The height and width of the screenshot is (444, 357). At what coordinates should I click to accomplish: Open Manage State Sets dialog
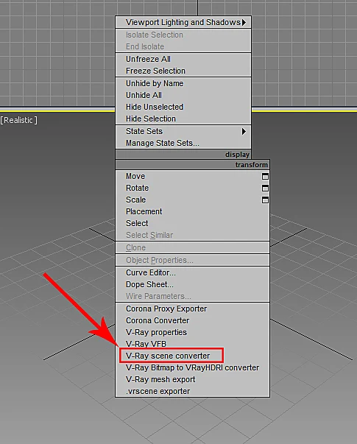tap(163, 144)
